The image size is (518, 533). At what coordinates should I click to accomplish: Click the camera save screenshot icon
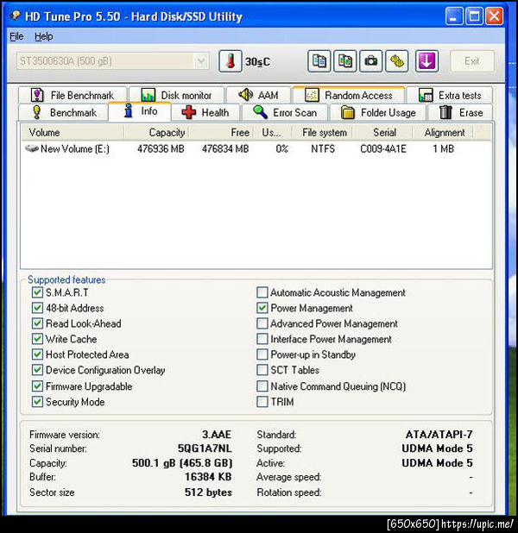[371, 61]
